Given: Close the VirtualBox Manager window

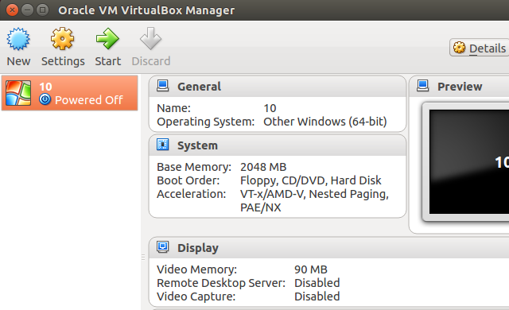Looking at the screenshot, I should (12, 10).
